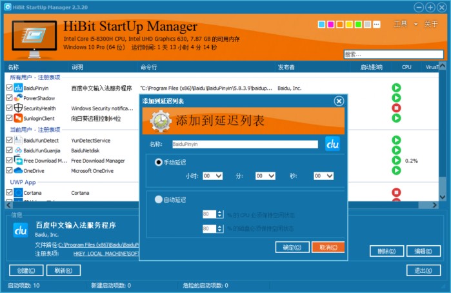Select the 手动延迟 radio button
The height and width of the screenshot is (293, 451).
[158, 163]
